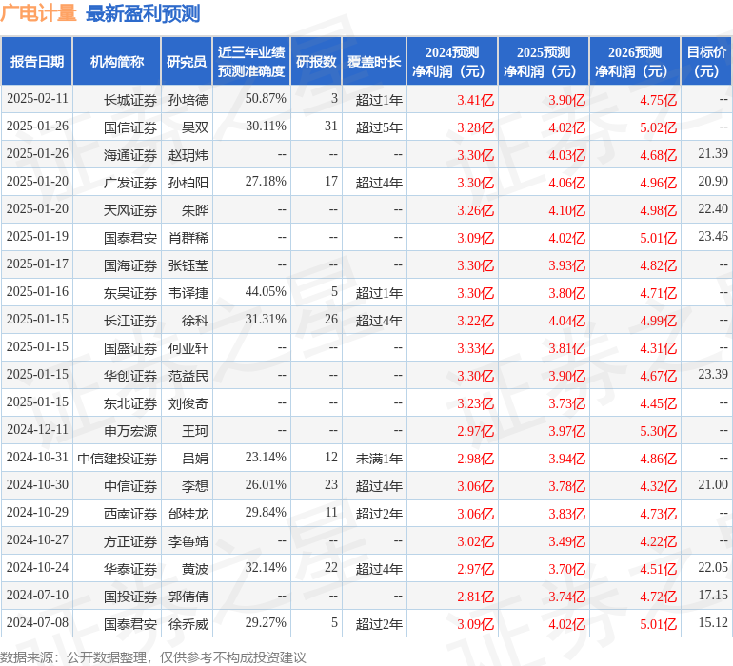Select institution 长城证券
733x666 pixels.
pos(130,100)
